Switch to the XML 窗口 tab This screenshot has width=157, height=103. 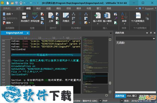point(132,96)
